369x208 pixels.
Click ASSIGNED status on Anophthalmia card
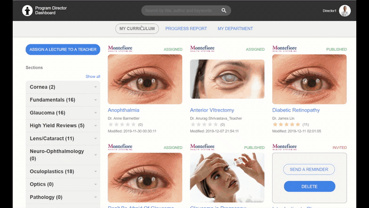tap(173, 49)
